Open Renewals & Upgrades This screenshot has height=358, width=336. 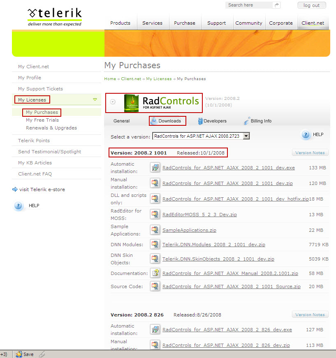(x=51, y=128)
